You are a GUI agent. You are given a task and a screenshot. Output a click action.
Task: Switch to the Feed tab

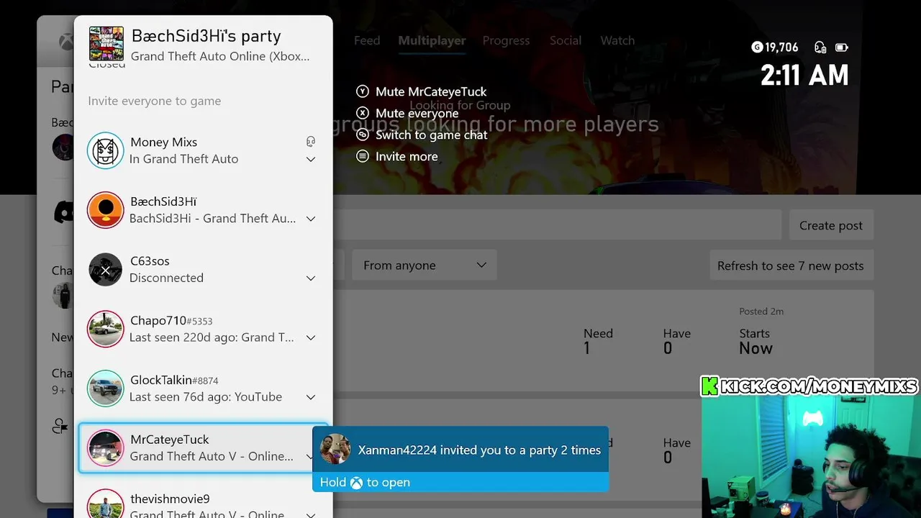click(x=367, y=40)
